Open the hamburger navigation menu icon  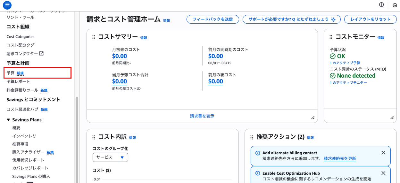[x=7, y=5]
